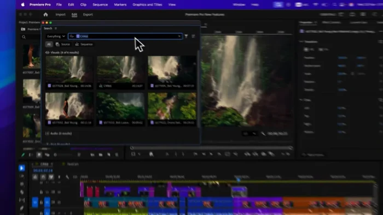Open the search filter funnel icon

coord(186,36)
